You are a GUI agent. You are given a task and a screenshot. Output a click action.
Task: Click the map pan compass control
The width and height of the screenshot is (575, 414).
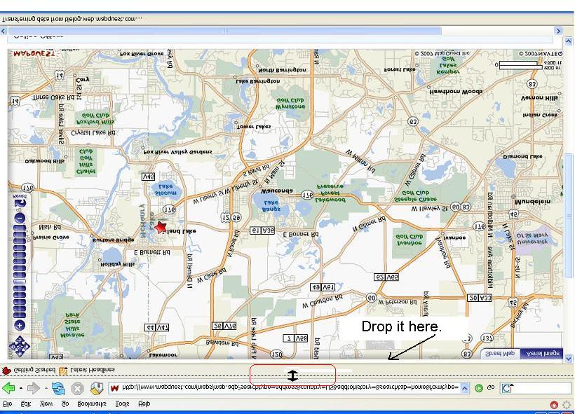(19, 346)
